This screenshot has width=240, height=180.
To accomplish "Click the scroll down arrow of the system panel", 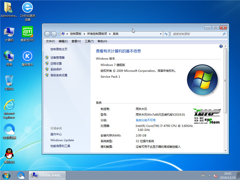I will coord(225,151).
